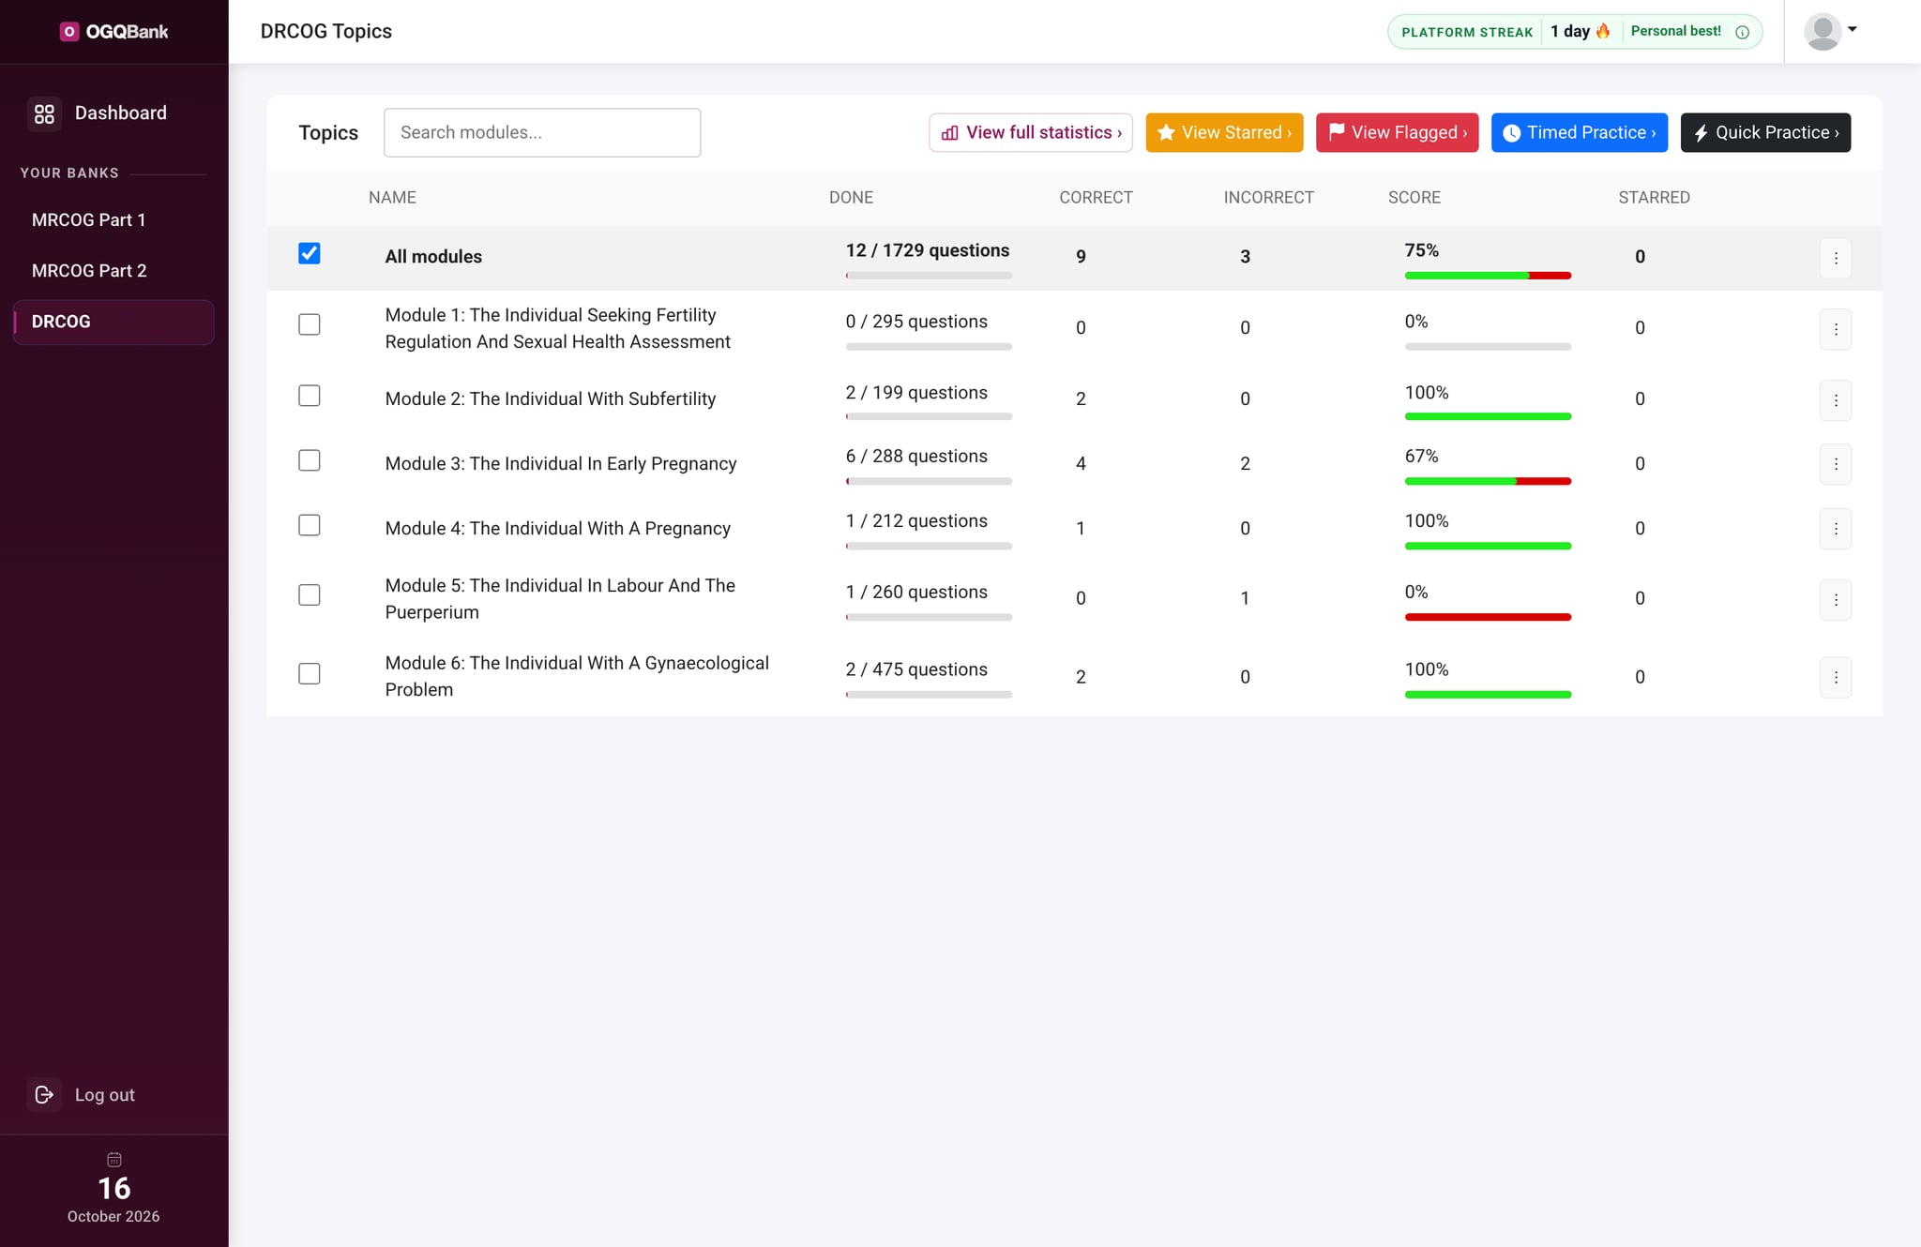Click flag icon in View Flagged
The image size is (1921, 1247).
[1337, 131]
